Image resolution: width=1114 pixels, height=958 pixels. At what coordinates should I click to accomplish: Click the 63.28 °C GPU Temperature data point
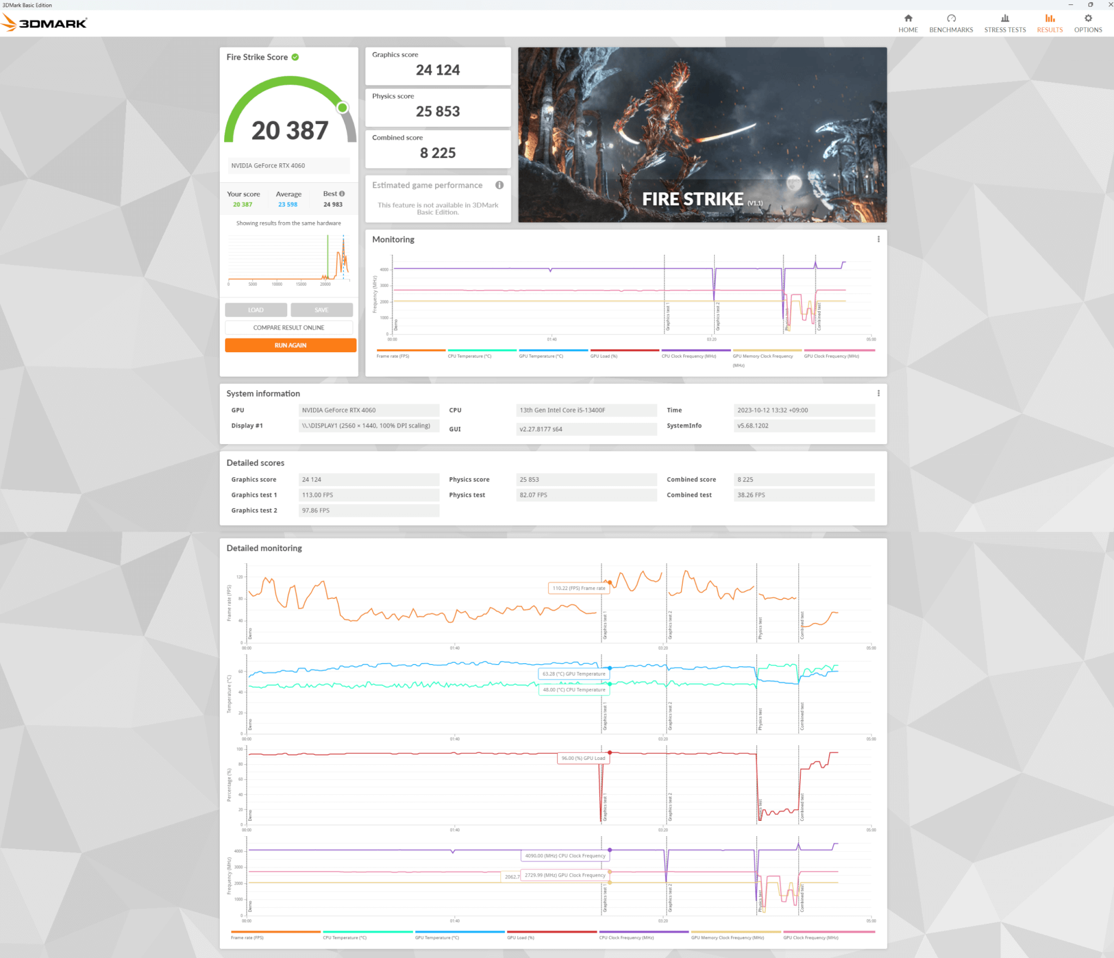point(610,668)
